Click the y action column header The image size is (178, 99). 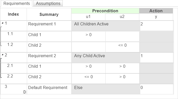point(156,17)
